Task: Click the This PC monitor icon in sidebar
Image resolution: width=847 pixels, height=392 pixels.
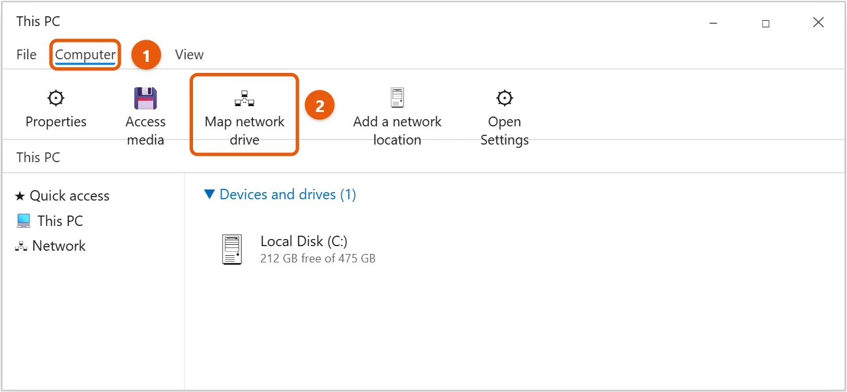Action: (23, 221)
